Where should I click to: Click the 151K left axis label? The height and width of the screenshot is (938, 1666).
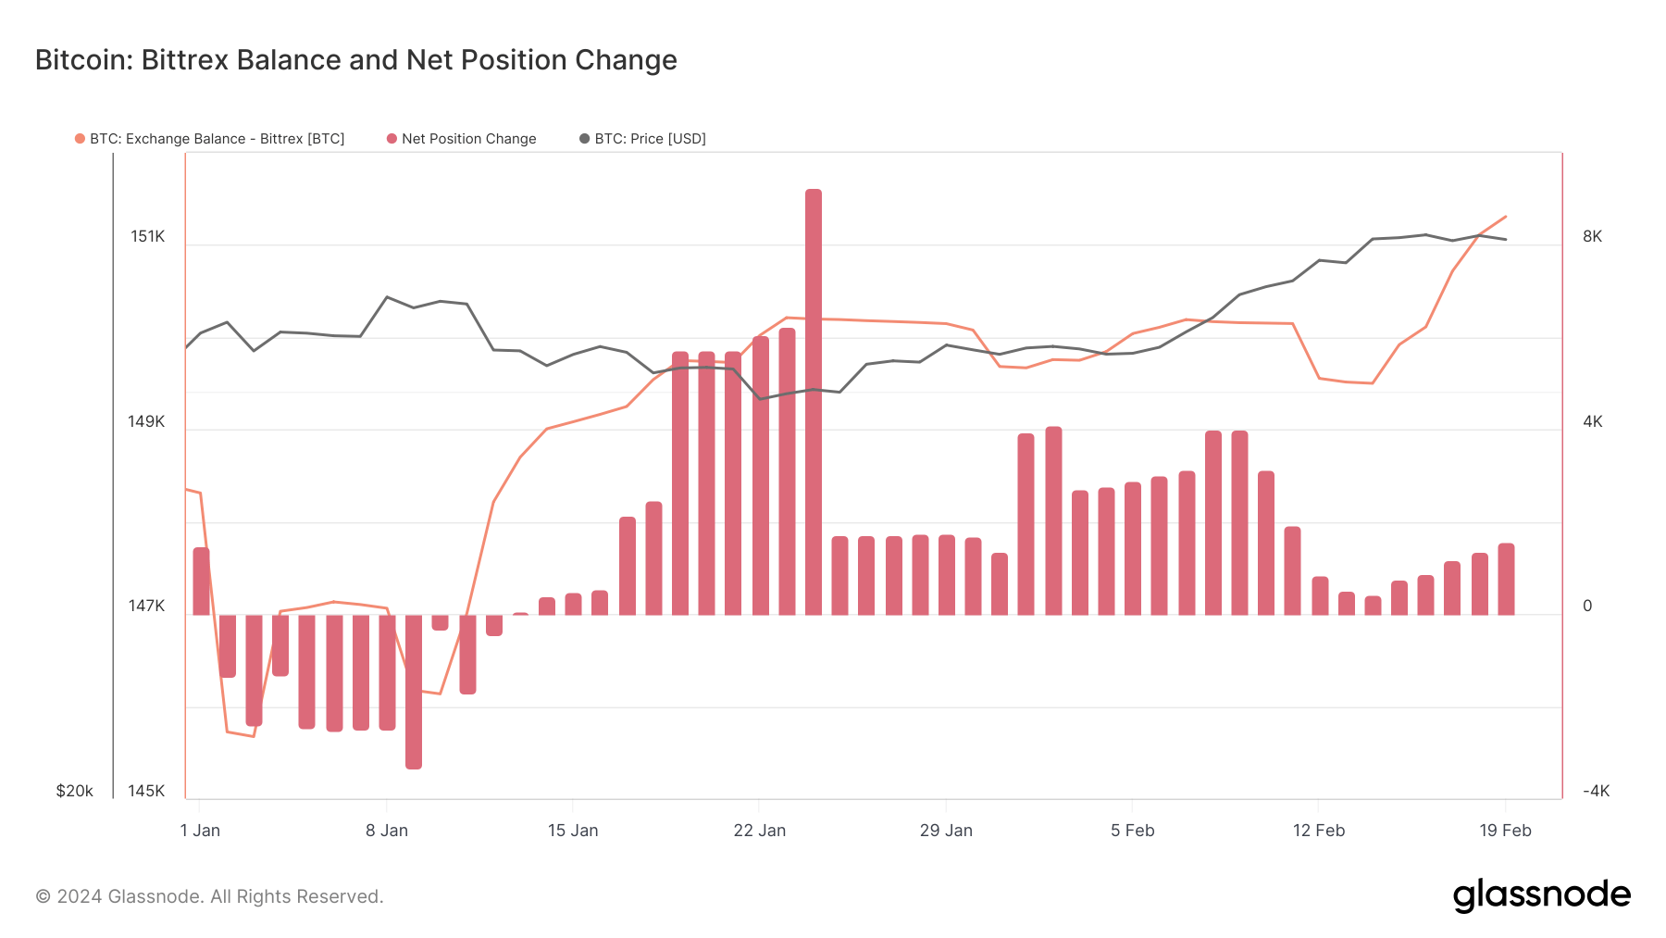[x=147, y=237]
